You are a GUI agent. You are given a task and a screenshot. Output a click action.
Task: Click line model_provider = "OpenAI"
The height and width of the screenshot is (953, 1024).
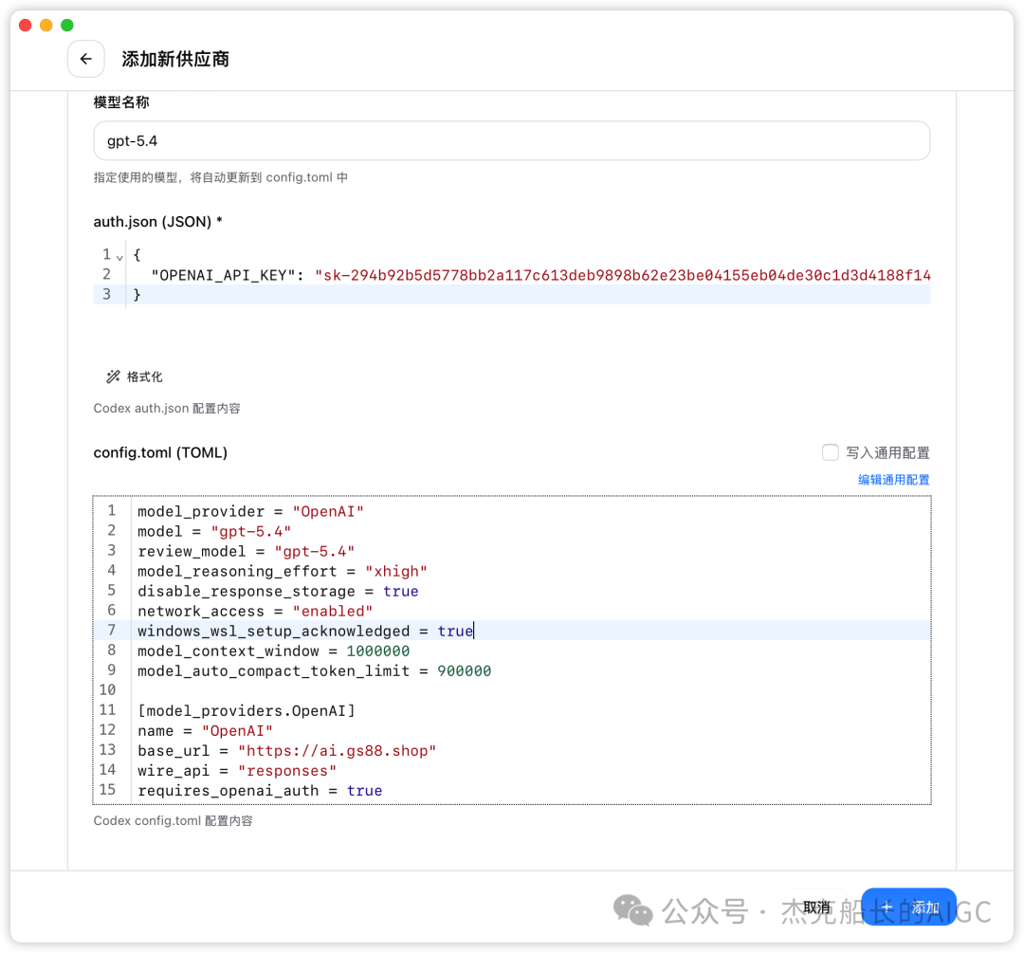(x=250, y=511)
